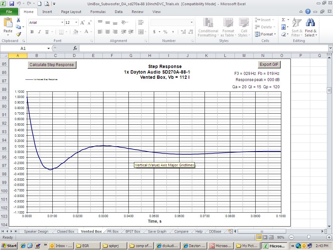Click the Increase Decimal icon
This screenshot has height=250, width=333.
[x=183, y=32]
